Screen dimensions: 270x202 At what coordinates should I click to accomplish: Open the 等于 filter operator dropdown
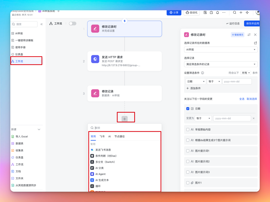click(214, 81)
